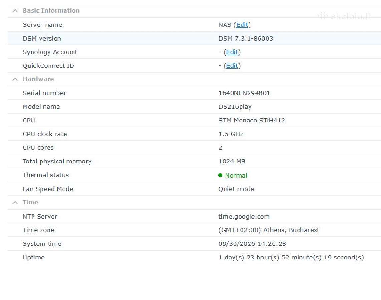Select CPU value STM Monaco STiH412
This screenshot has height=300, width=381.
tap(252, 120)
